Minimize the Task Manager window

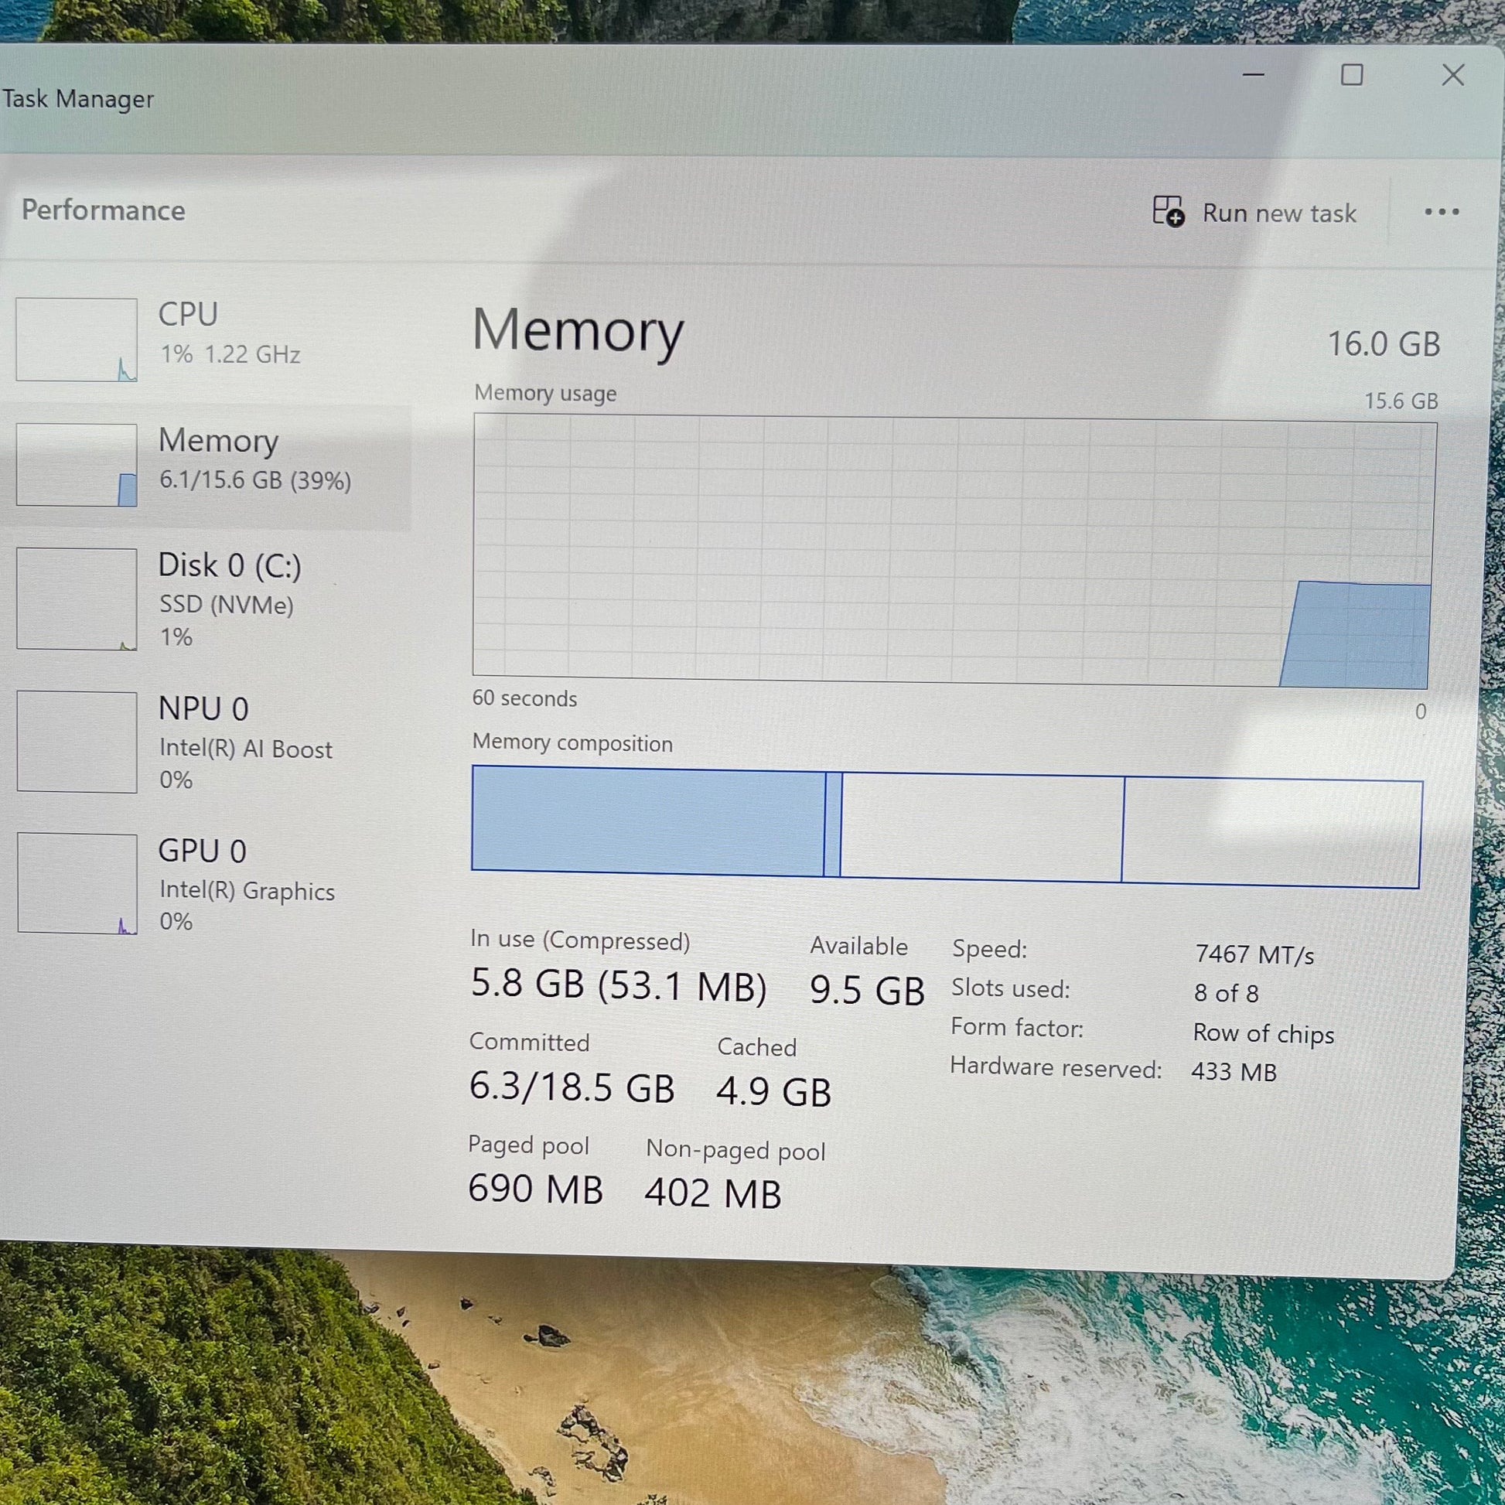point(1253,75)
